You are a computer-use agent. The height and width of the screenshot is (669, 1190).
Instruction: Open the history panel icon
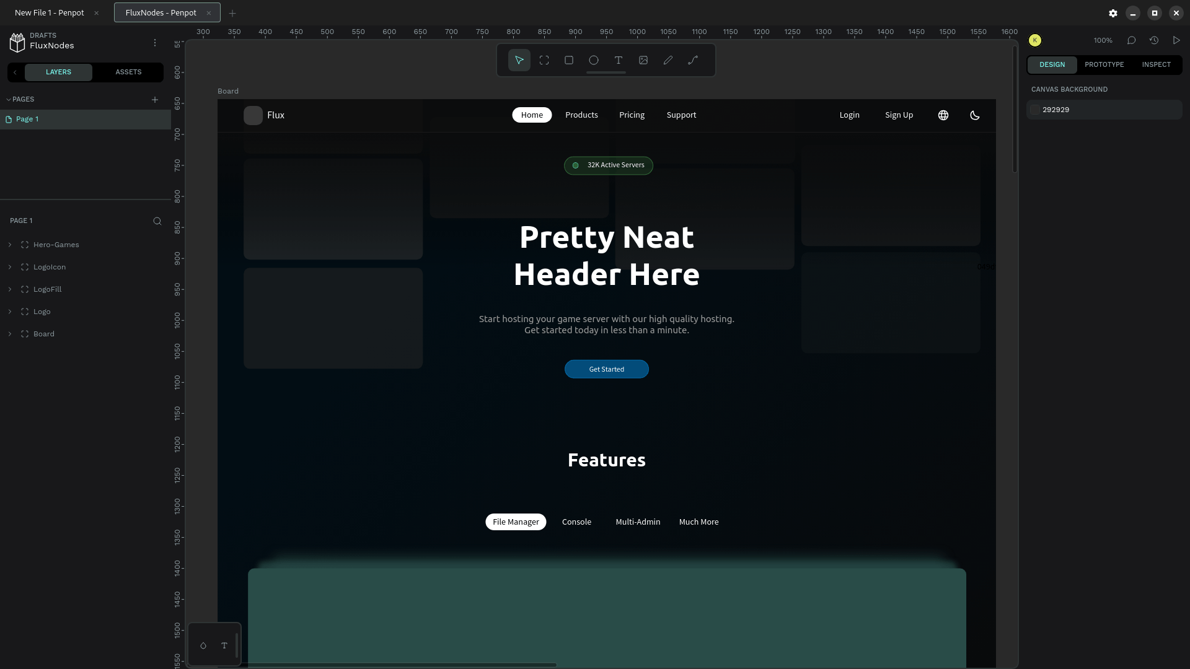tap(1153, 40)
